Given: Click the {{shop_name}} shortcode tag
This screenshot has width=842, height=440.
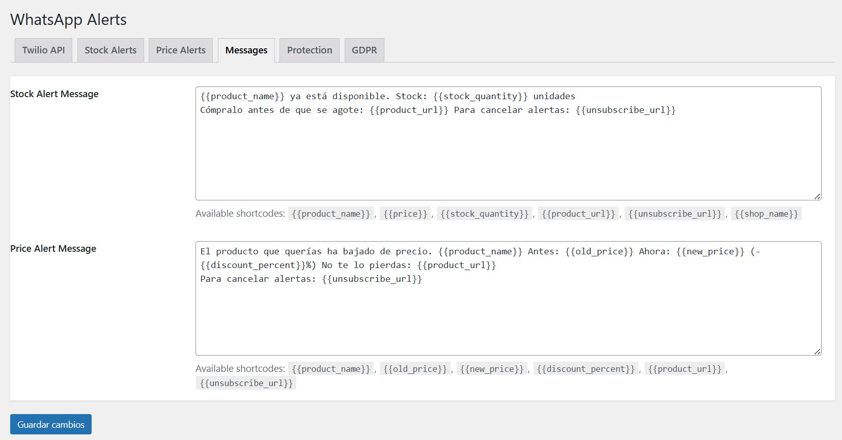Looking at the screenshot, I should tap(766, 214).
